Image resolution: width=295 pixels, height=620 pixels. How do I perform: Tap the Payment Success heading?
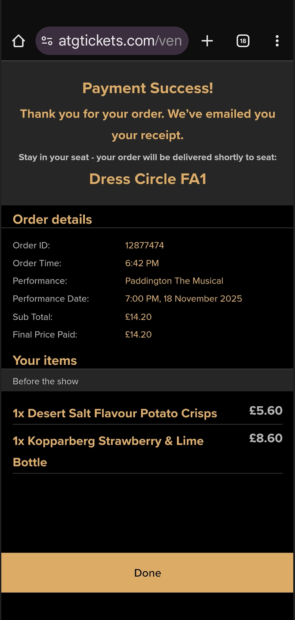[147, 88]
